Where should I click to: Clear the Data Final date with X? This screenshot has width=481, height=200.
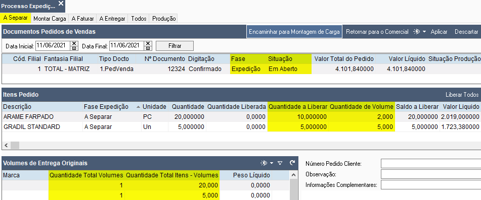point(148,43)
